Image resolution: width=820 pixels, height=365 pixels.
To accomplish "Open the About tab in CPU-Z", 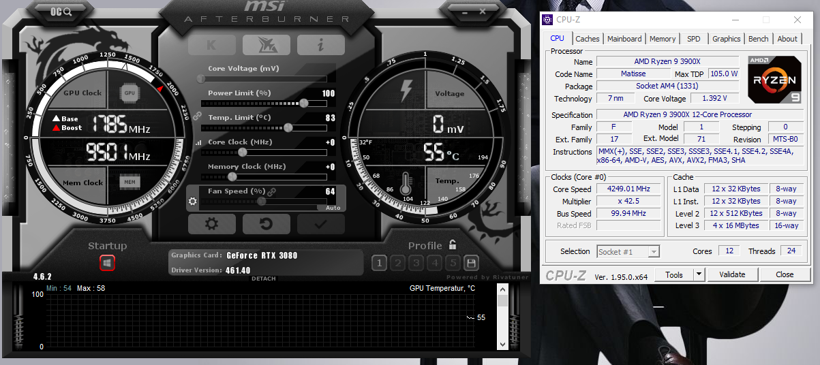I will (x=787, y=39).
